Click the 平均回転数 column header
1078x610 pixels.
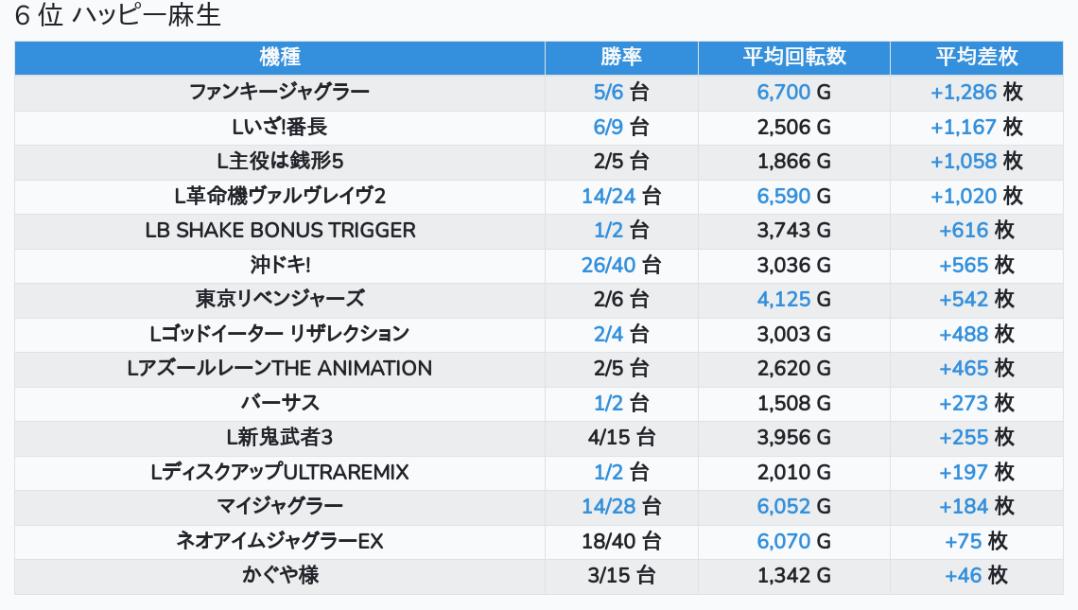click(794, 58)
